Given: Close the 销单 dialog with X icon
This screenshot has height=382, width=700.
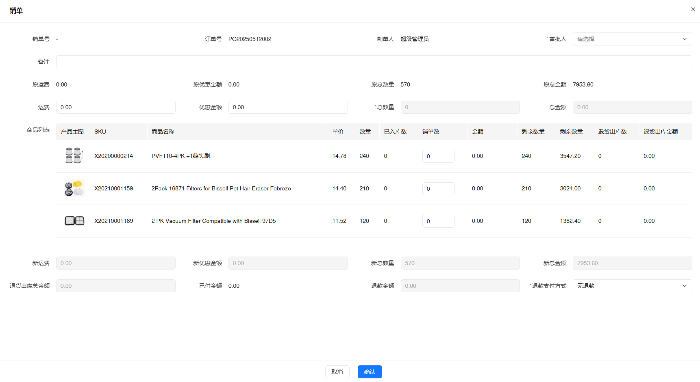Looking at the screenshot, I should click(x=693, y=9).
